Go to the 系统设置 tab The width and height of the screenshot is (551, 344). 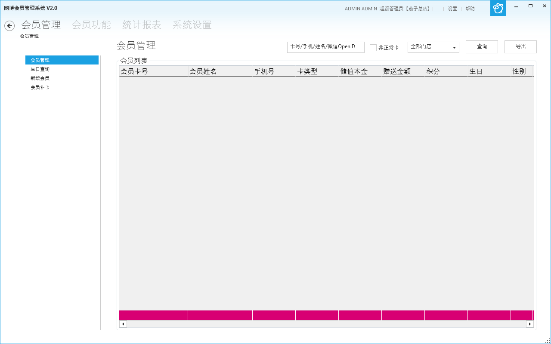(x=192, y=25)
